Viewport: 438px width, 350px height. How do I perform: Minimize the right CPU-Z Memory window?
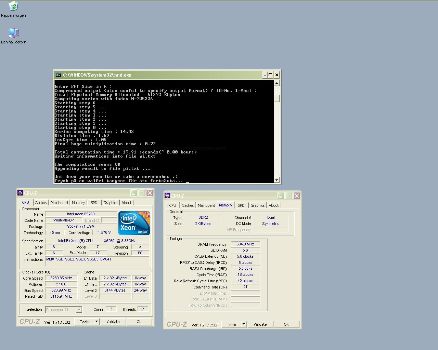(281, 196)
